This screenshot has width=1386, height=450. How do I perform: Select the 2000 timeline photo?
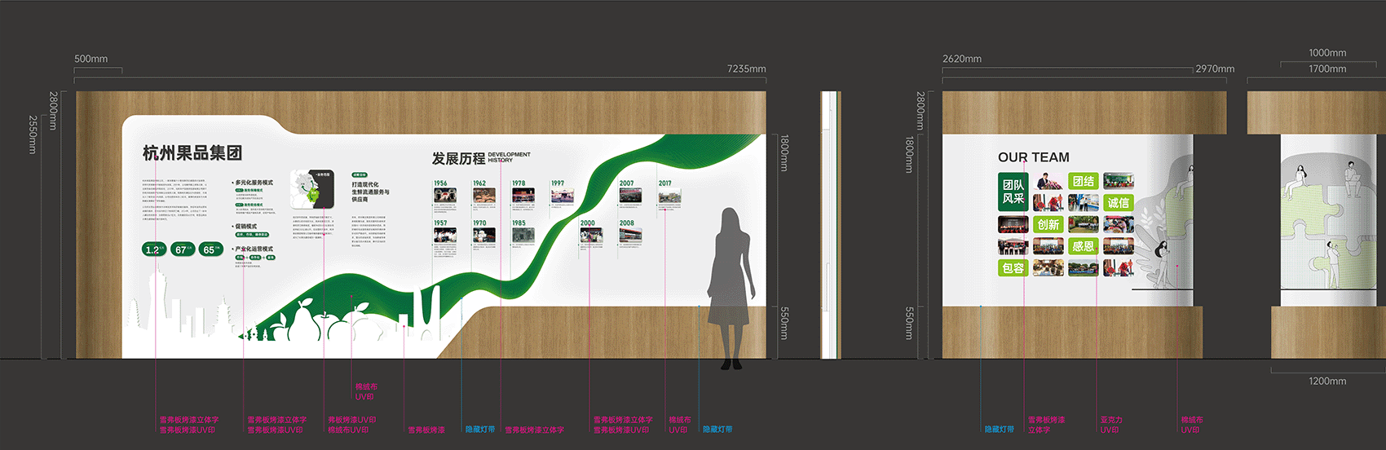tap(591, 236)
